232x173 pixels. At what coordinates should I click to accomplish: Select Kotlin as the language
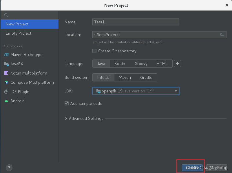pos(120,64)
